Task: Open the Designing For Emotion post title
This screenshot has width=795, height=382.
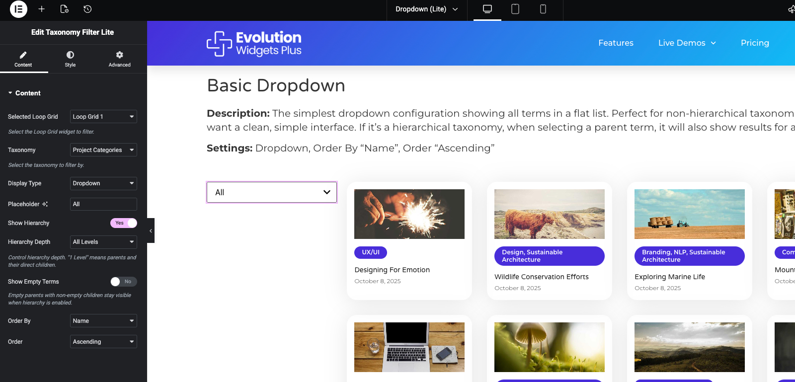Action: point(392,270)
